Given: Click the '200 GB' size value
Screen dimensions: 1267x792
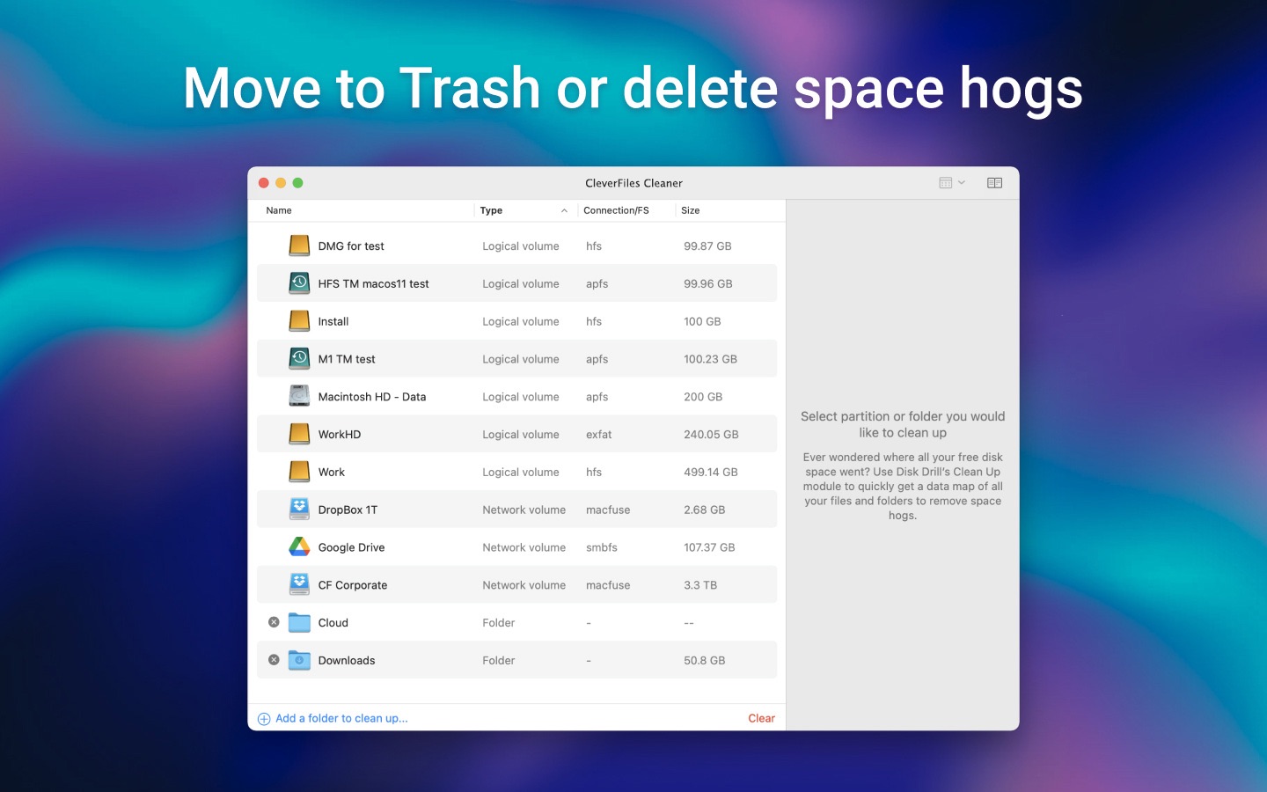Looking at the screenshot, I should tap(703, 397).
